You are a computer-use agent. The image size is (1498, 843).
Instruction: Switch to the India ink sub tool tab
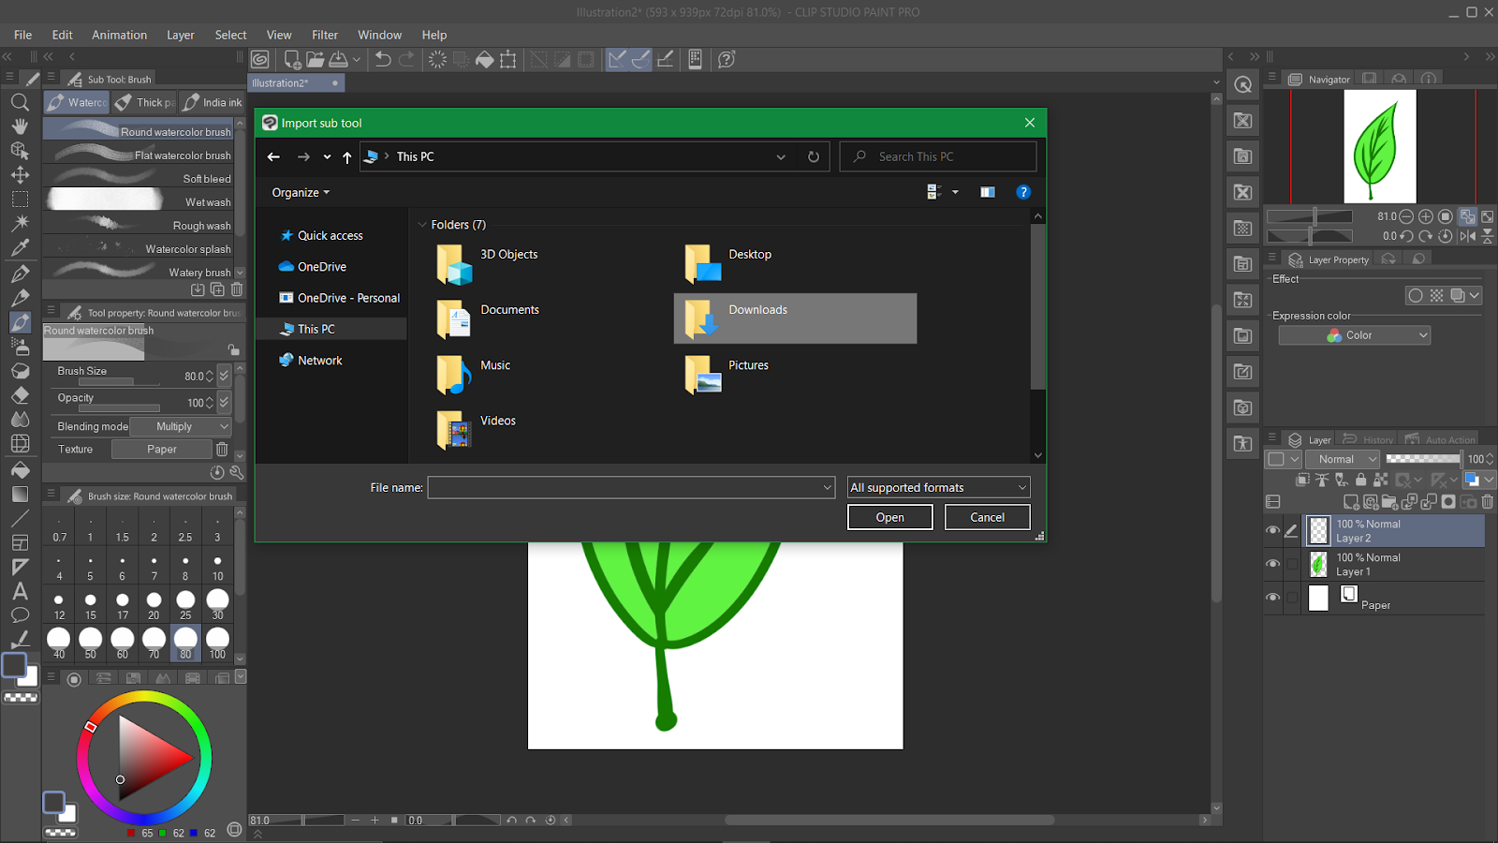click(x=213, y=102)
